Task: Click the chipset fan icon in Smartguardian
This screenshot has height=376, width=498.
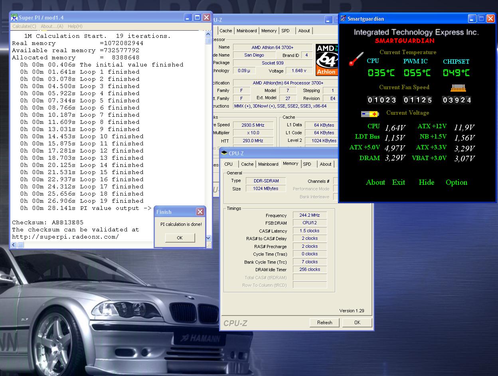Action: pyautogui.click(x=458, y=88)
